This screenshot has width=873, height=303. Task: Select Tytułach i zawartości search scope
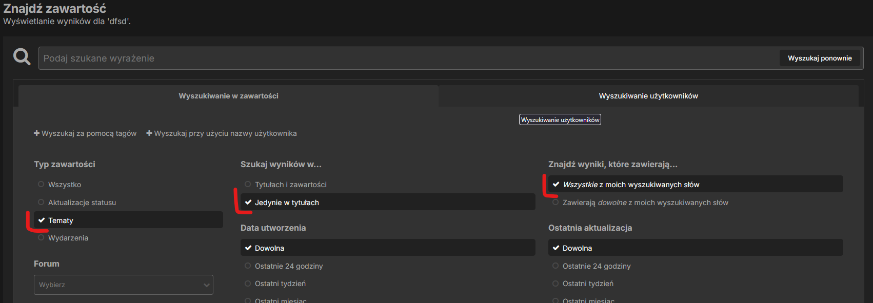point(290,185)
